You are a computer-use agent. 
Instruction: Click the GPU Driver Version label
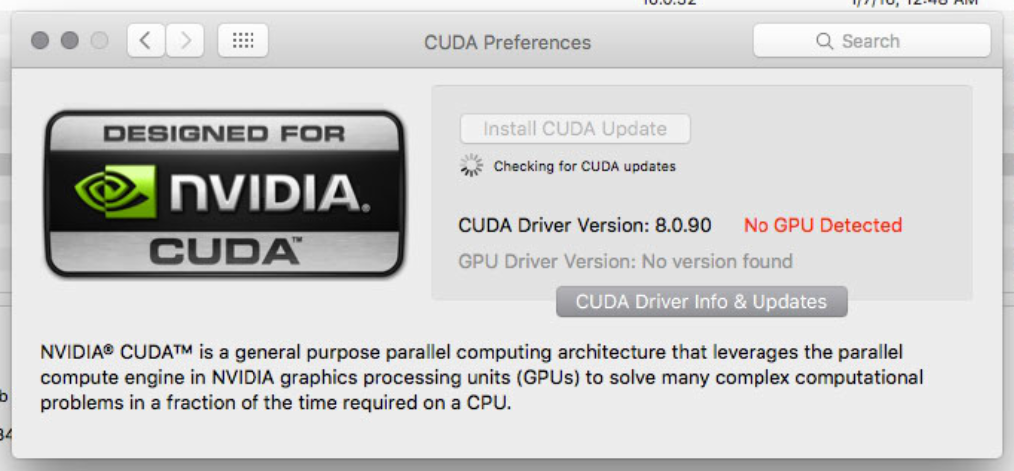click(x=626, y=262)
